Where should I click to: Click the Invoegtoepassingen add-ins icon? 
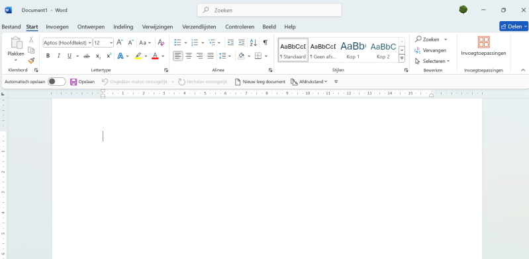pyautogui.click(x=483, y=42)
